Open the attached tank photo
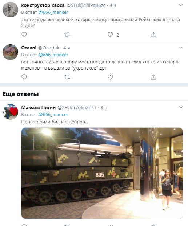The image size is (188, 226). [x=102, y=173]
